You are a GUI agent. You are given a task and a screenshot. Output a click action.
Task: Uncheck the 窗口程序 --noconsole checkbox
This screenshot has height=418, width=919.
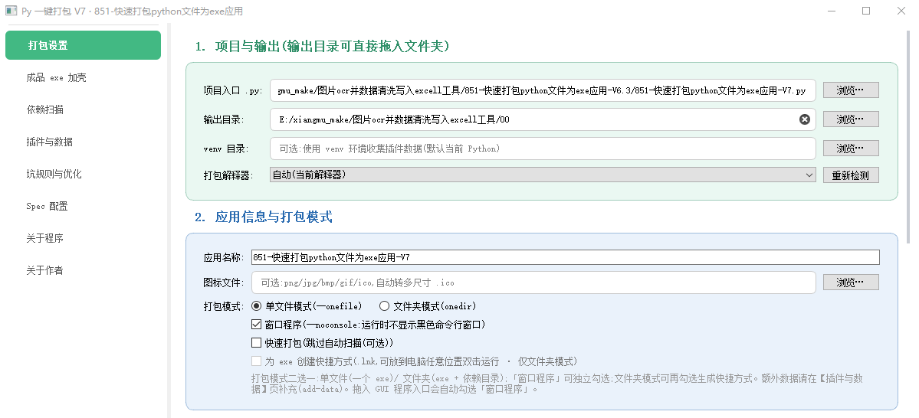coord(368,325)
